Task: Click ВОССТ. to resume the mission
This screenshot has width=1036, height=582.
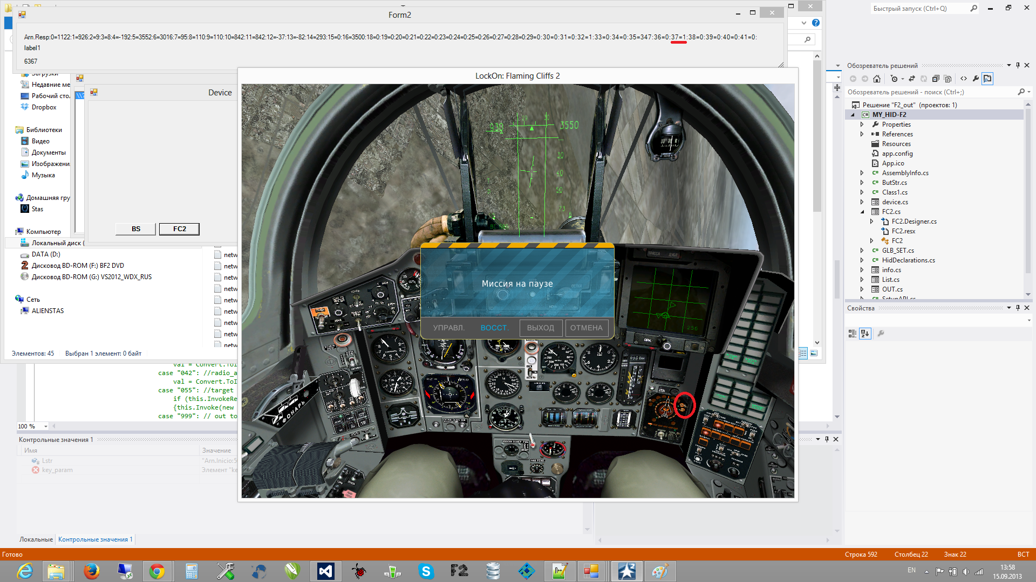Action: pos(495,328)
